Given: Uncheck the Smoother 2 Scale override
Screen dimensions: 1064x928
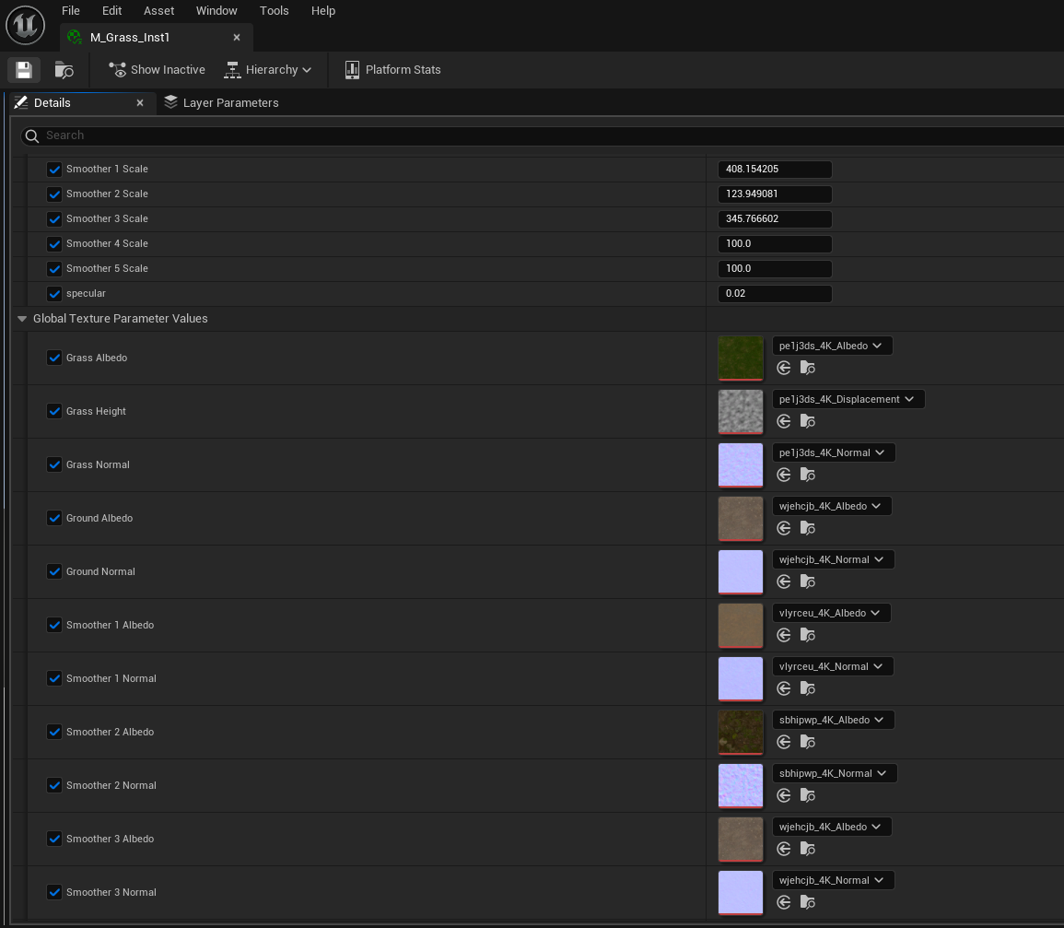Looking at the screenshot, I should click(x=54, y=194).
